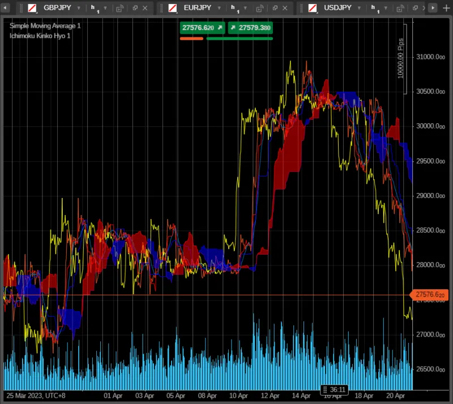Image resolution: width=453 pixels, height=404 pixels.
Task: Detach the EURJPY chart window
Action: 275,8
